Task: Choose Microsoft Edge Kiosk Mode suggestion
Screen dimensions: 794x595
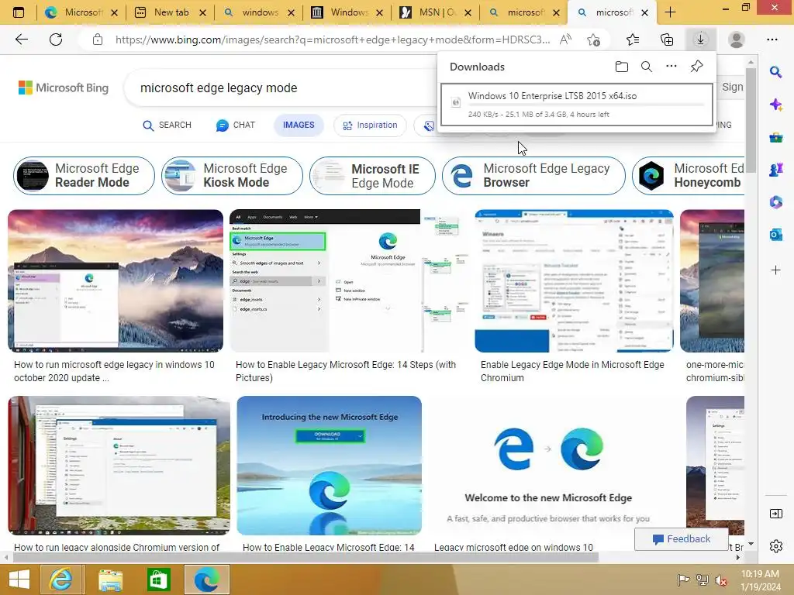Action: [232, 176]
